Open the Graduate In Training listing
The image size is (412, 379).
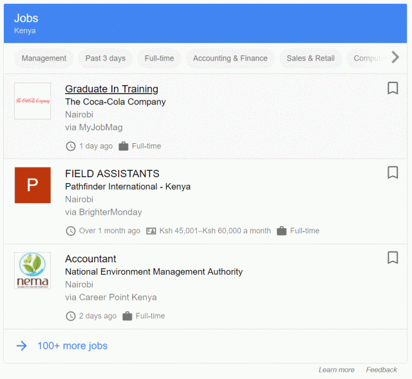coord(111,89)
